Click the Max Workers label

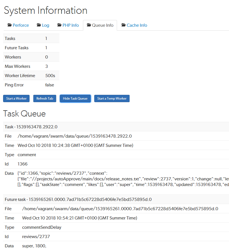[x=17, y=66]
